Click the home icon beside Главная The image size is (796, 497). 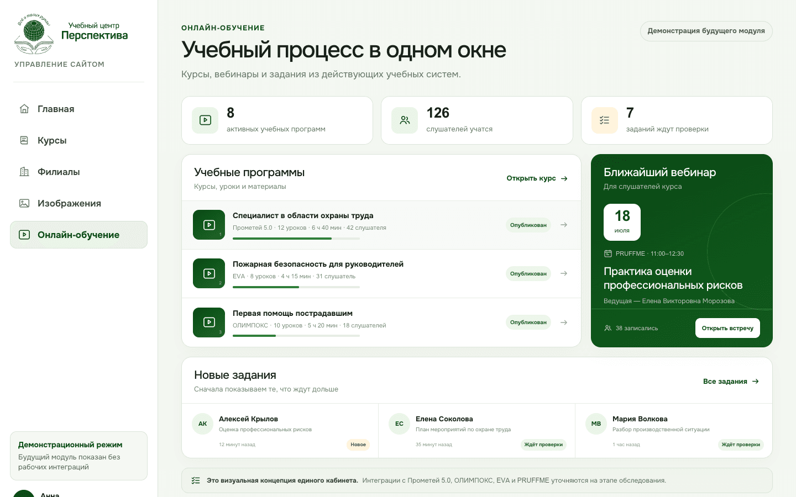click(x=24, y=109)
